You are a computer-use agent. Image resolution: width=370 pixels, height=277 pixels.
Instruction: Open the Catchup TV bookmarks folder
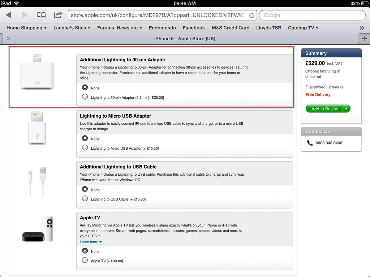303,28
